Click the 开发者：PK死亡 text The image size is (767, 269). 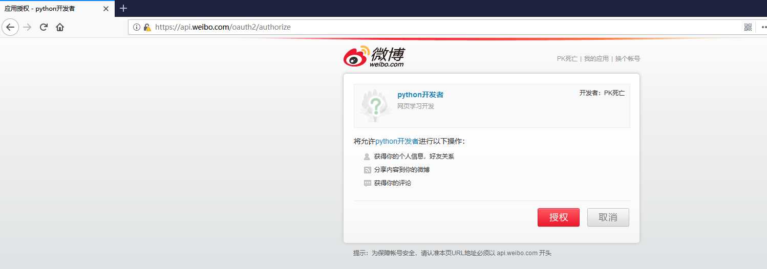coord(602,93)
